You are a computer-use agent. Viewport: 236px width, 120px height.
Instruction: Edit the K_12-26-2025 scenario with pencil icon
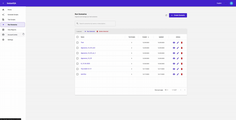pyautogui.click(x=178, y=64)
